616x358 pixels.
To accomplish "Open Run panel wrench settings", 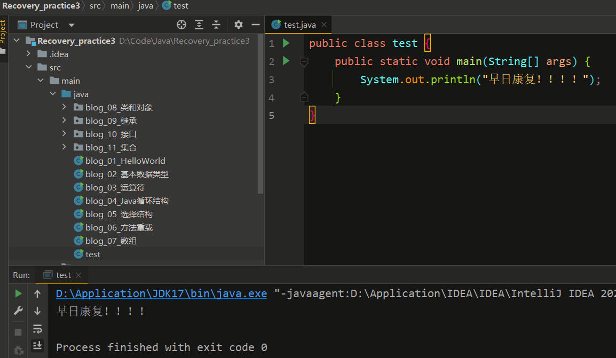I will click(18, 311).
